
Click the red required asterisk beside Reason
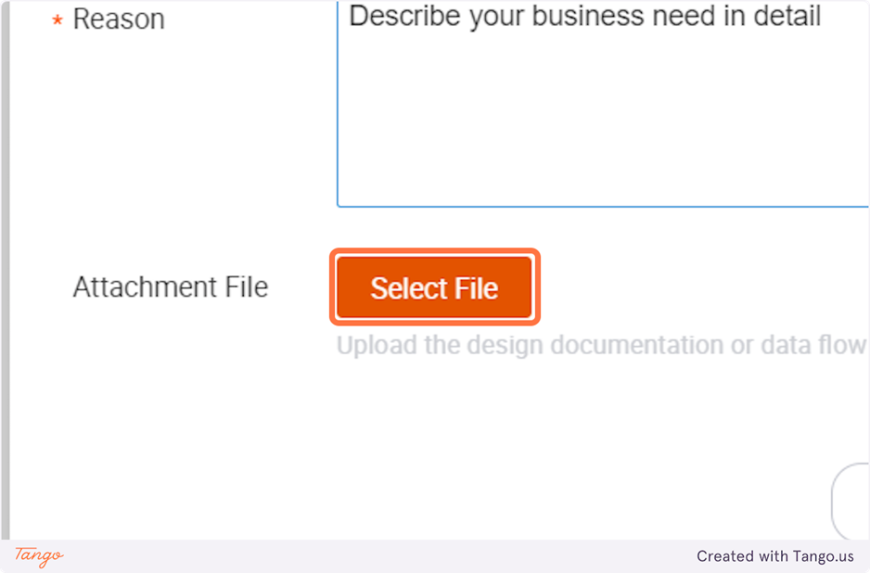click(x=58, y=20)
